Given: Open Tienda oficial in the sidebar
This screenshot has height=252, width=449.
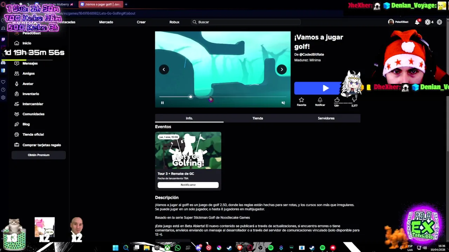Looking at the screenshot, I should pos(33,134).
